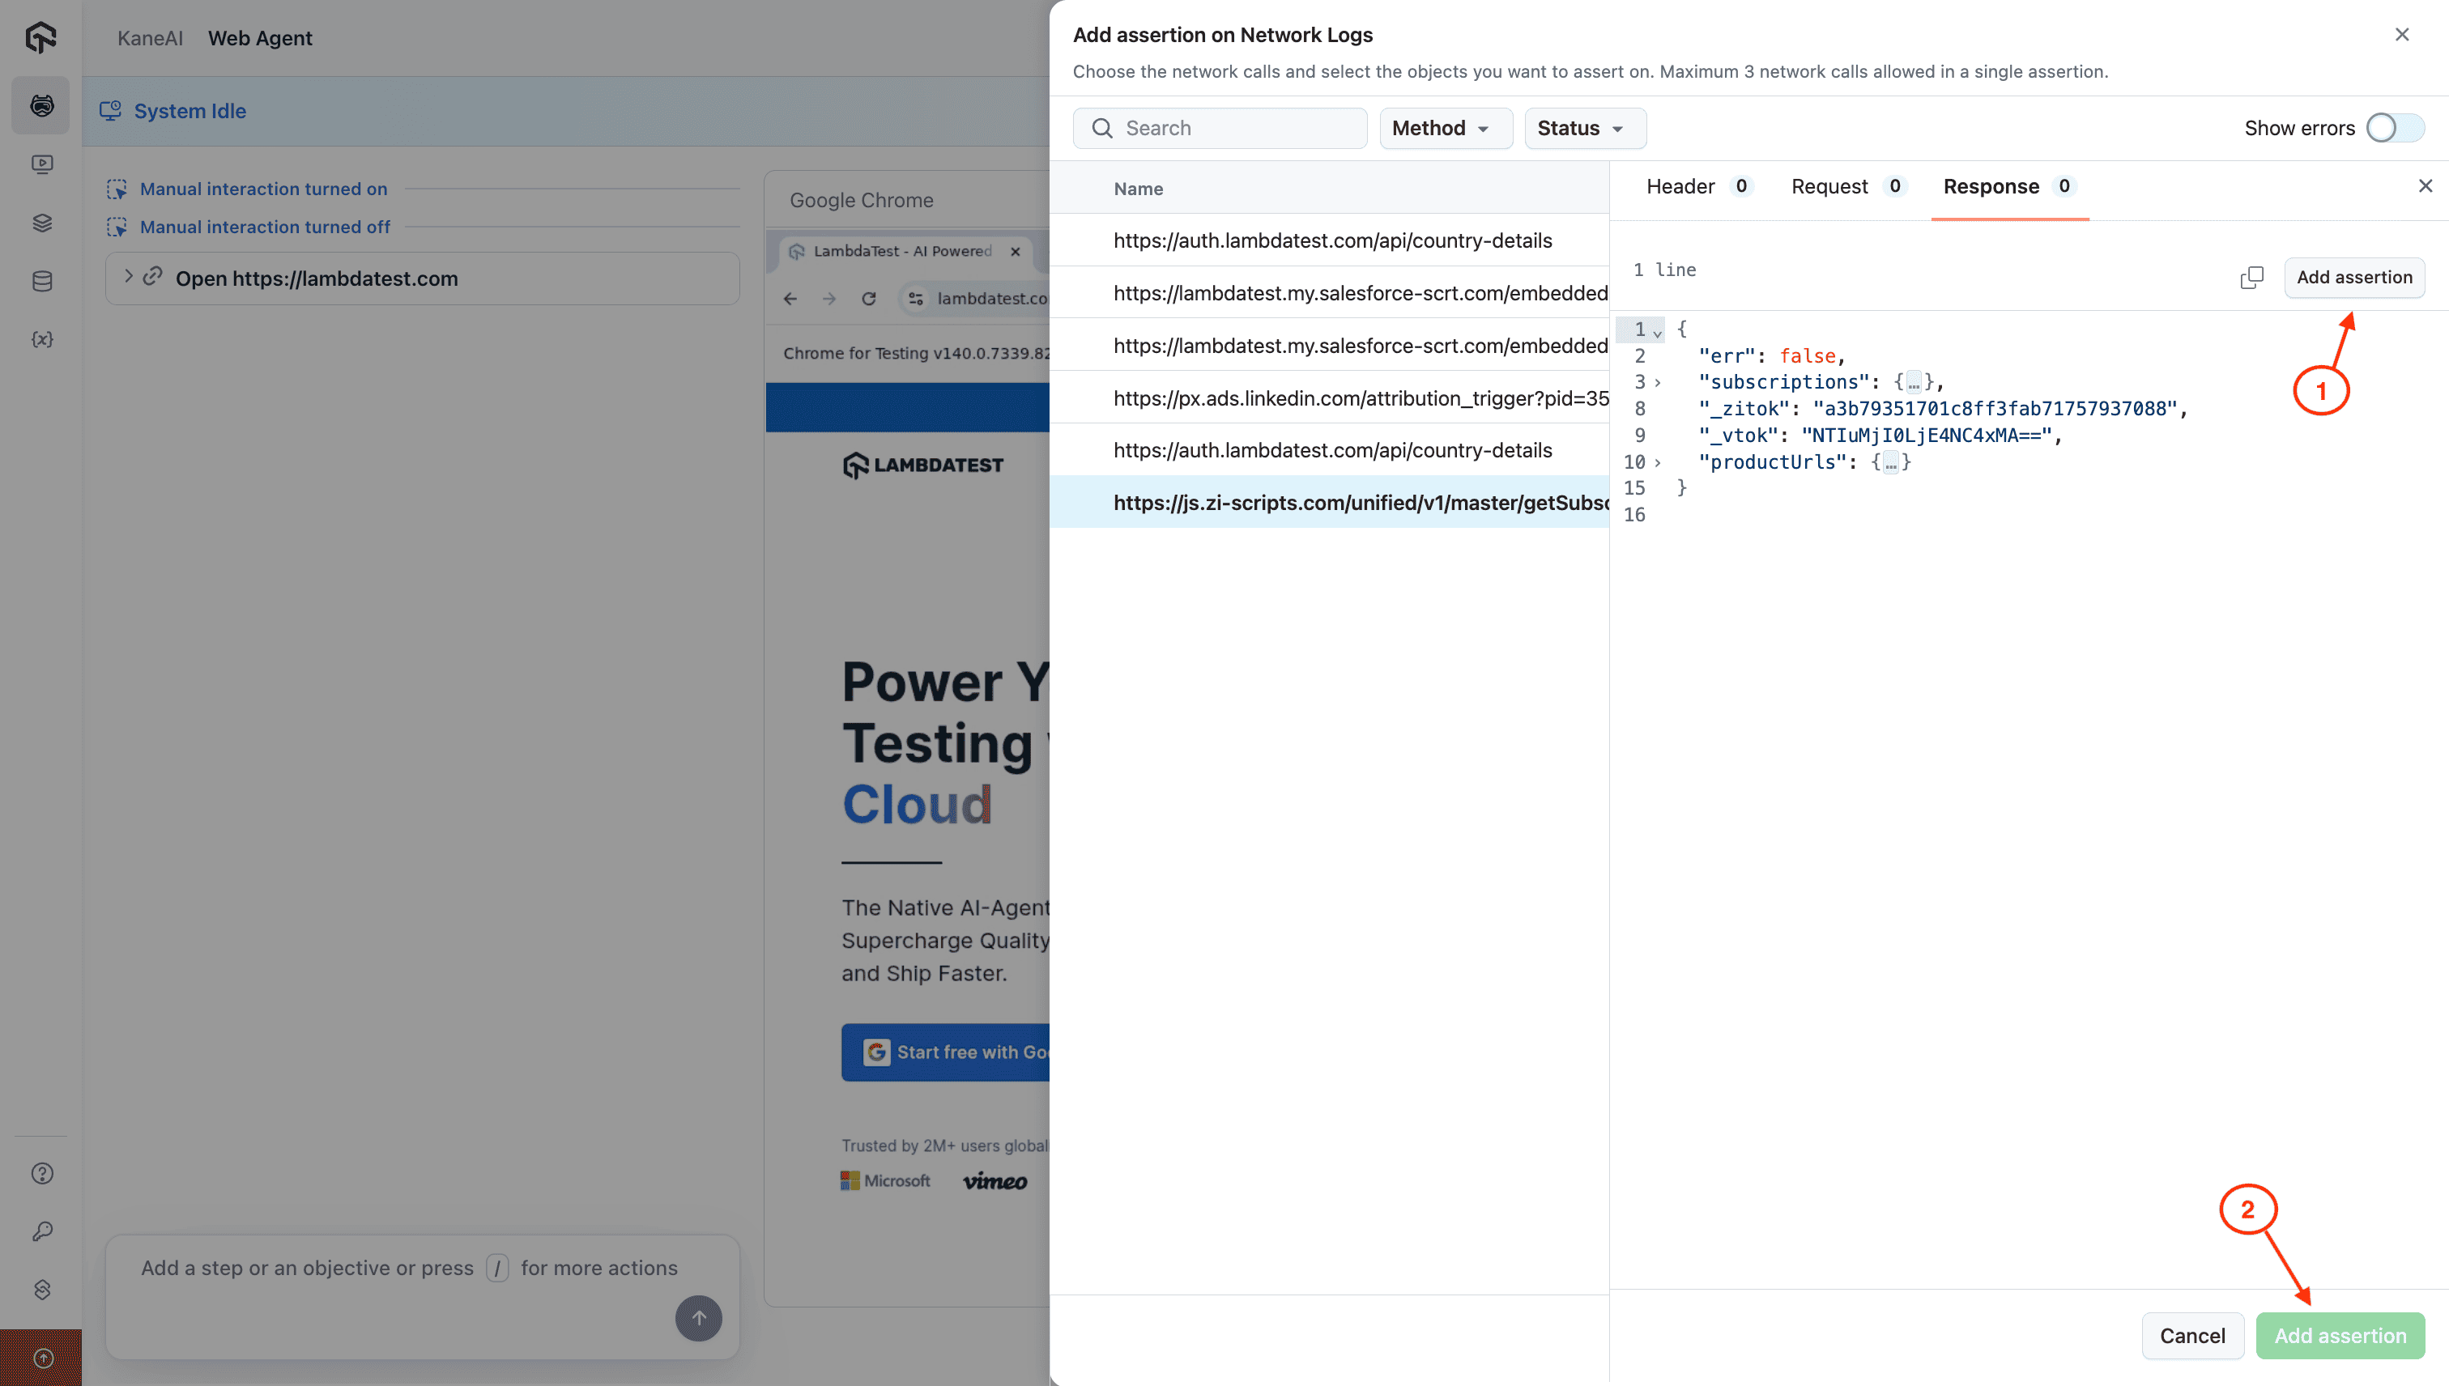2449x1386 pixels.
Task: Toggle the Show errors switch
Action: click(x=2394, y=128)
